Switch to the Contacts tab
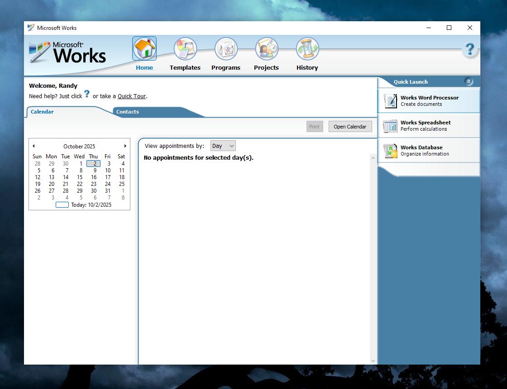 pos(127,112)
